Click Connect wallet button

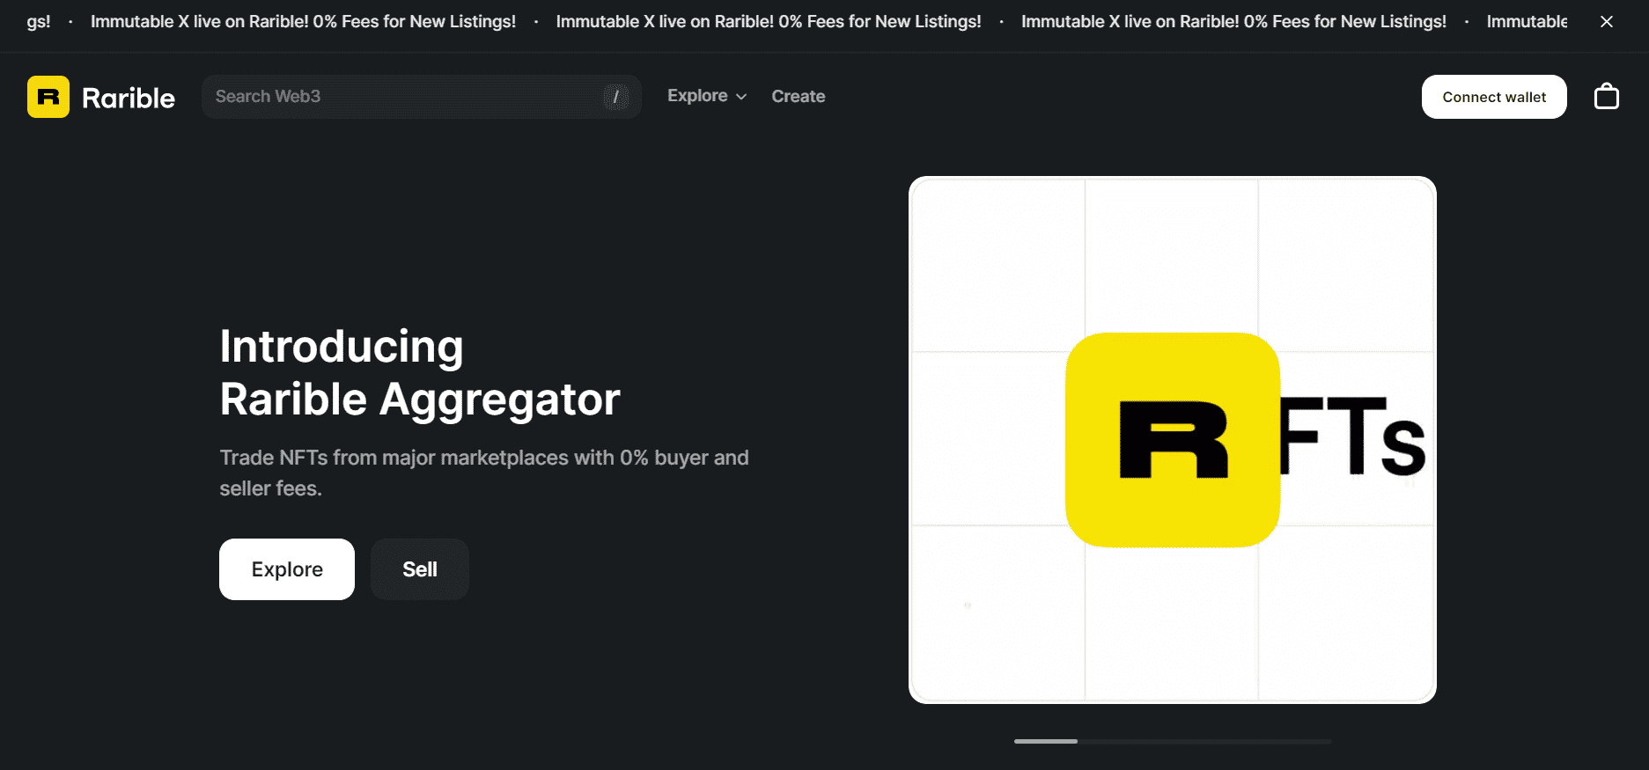click(1494, 97)
